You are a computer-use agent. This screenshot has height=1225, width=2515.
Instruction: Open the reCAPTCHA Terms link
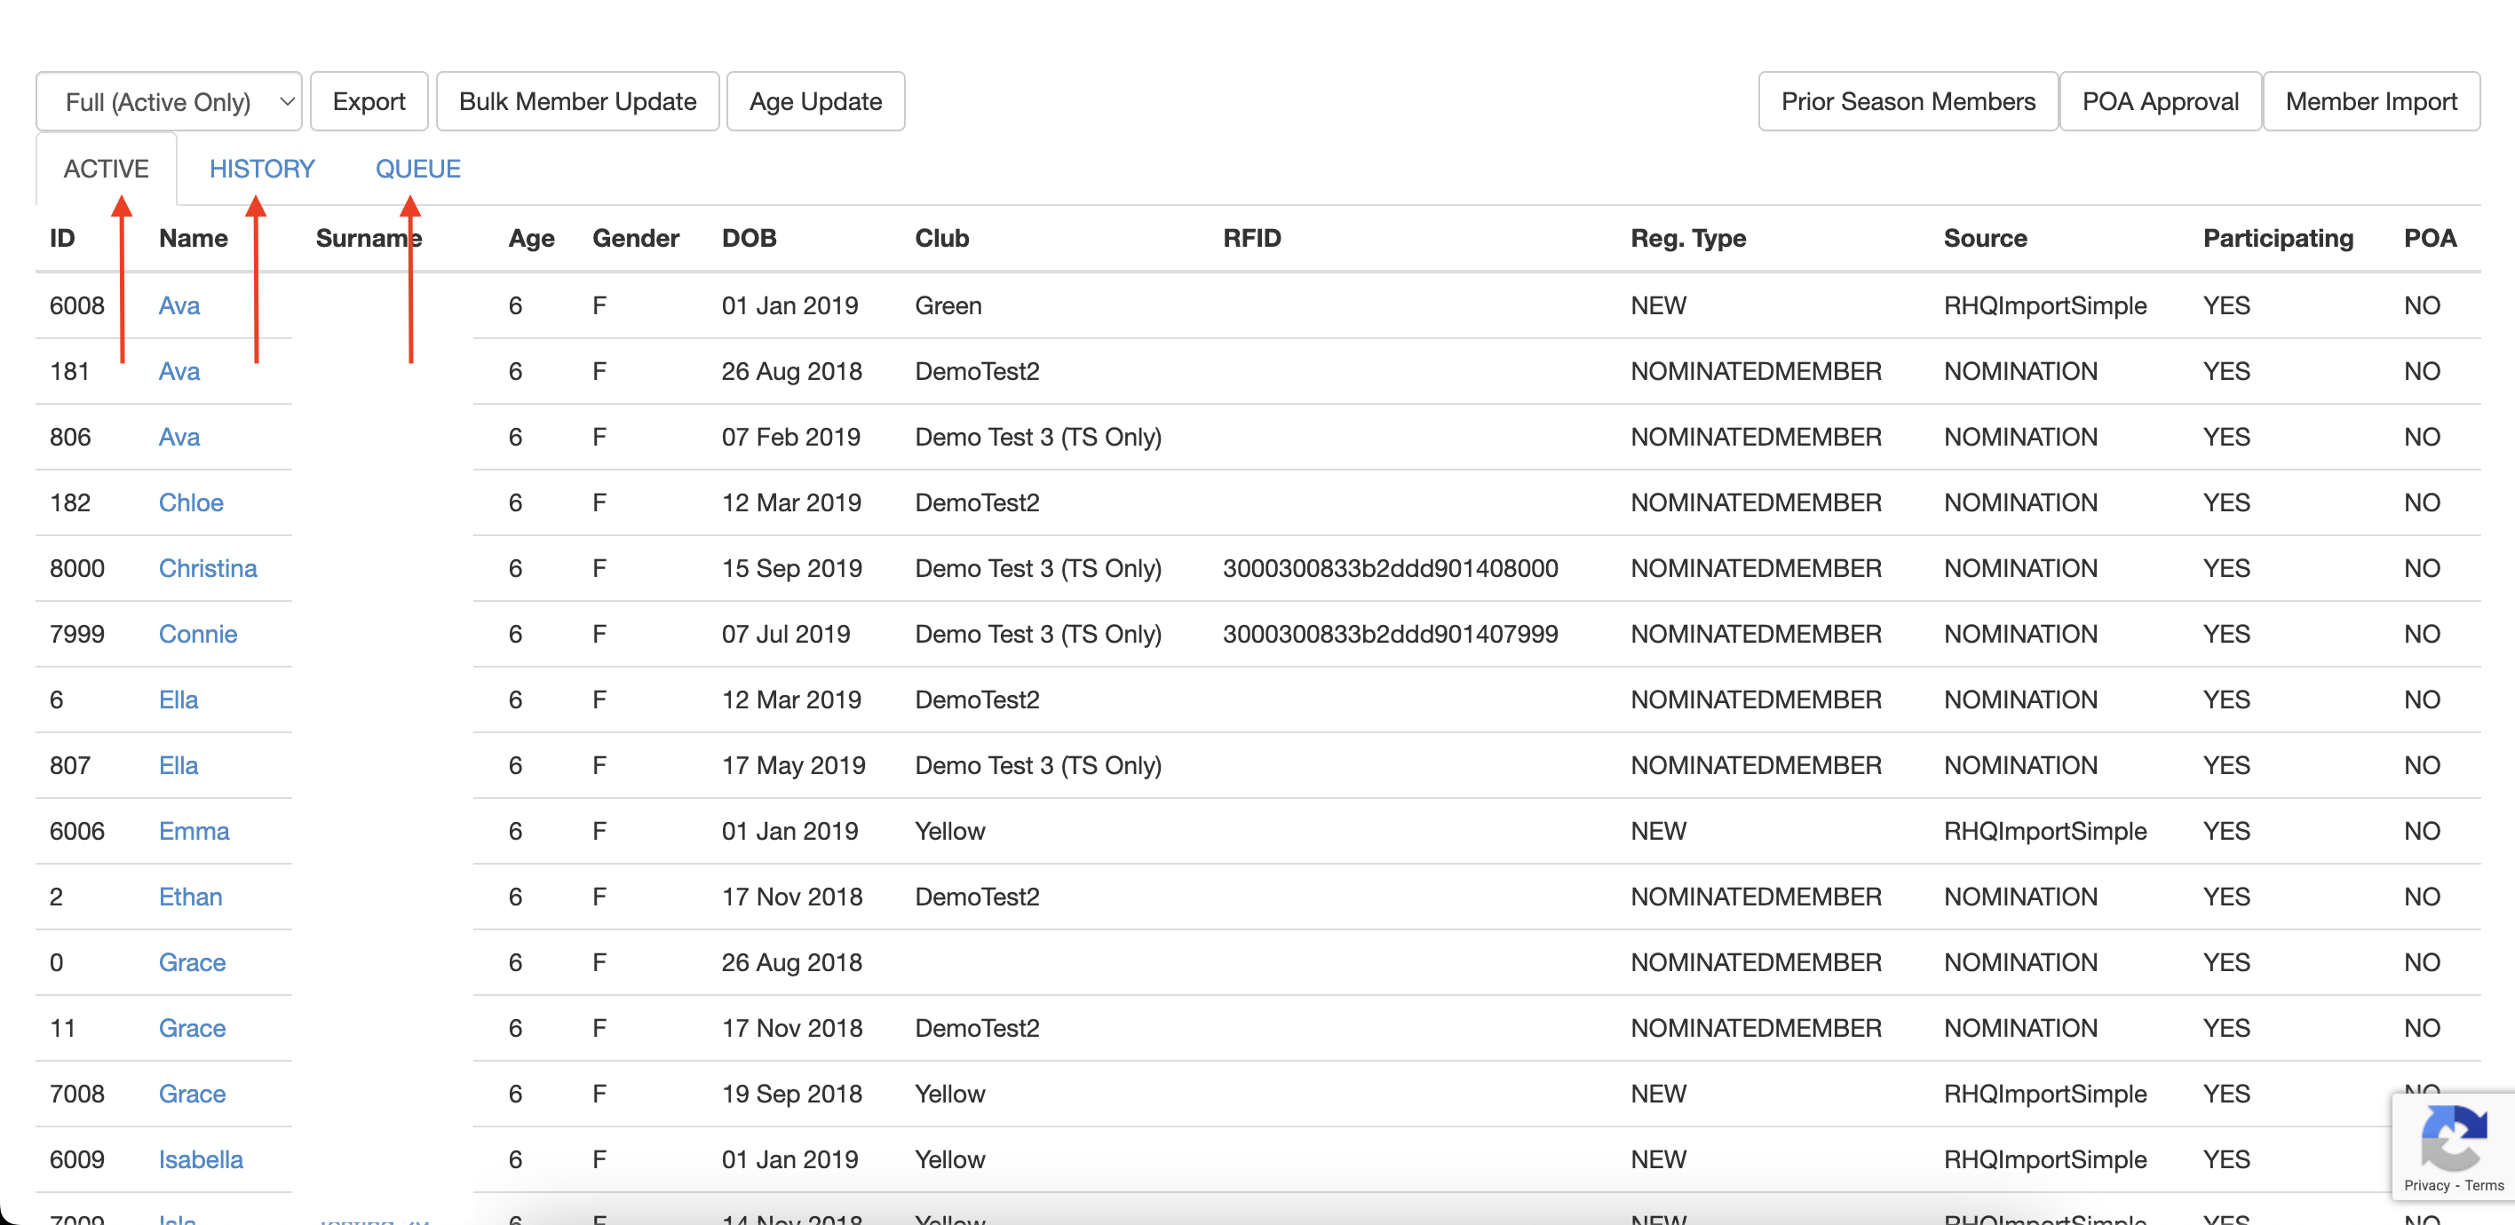tap(2484, 1185)
